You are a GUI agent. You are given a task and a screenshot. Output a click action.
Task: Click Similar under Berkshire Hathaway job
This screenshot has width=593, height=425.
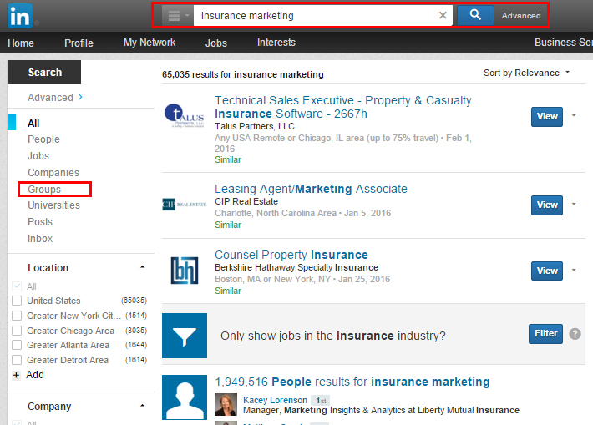click(228, 291)
